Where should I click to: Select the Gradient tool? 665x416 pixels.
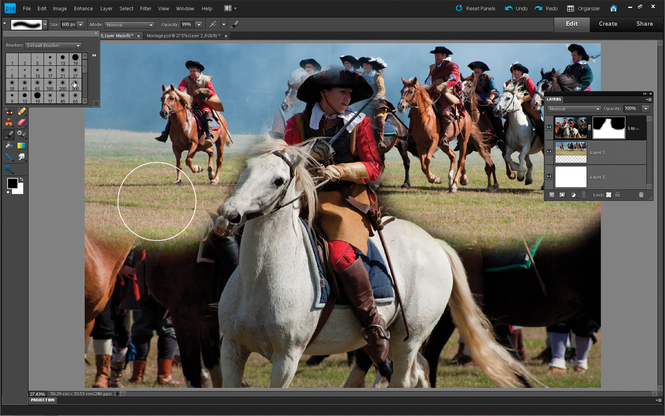pos(21,146)
